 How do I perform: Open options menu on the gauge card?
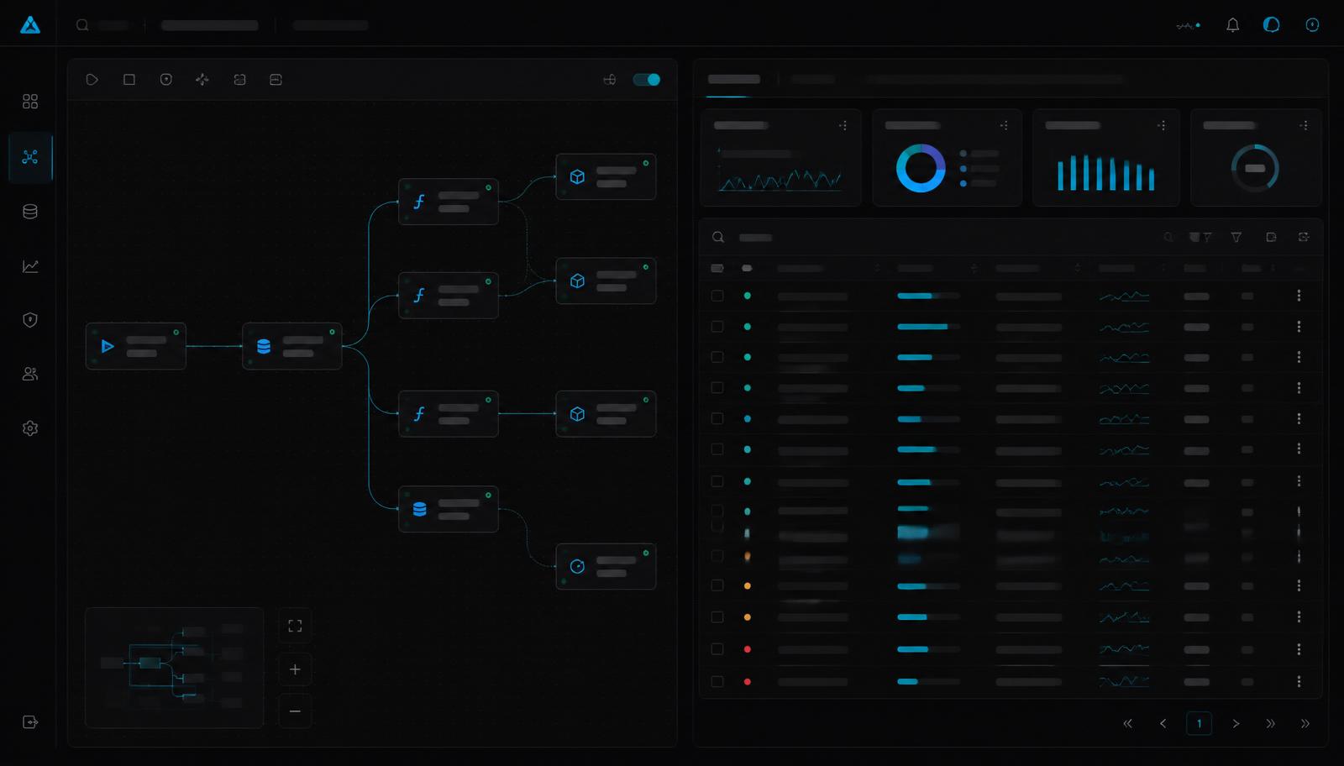coord(1304,125)
